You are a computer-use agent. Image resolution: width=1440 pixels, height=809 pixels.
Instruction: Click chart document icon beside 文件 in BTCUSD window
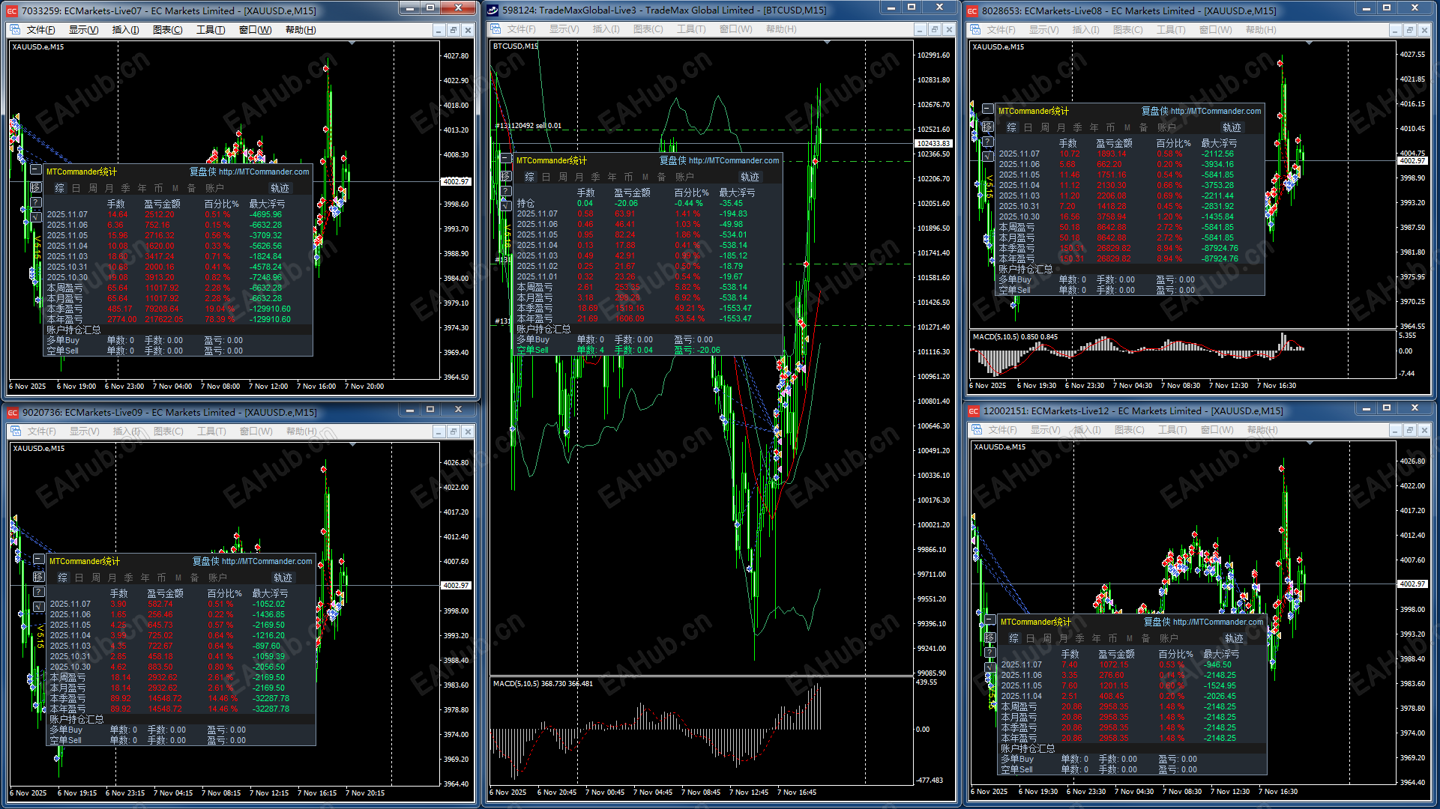[495, 29]
